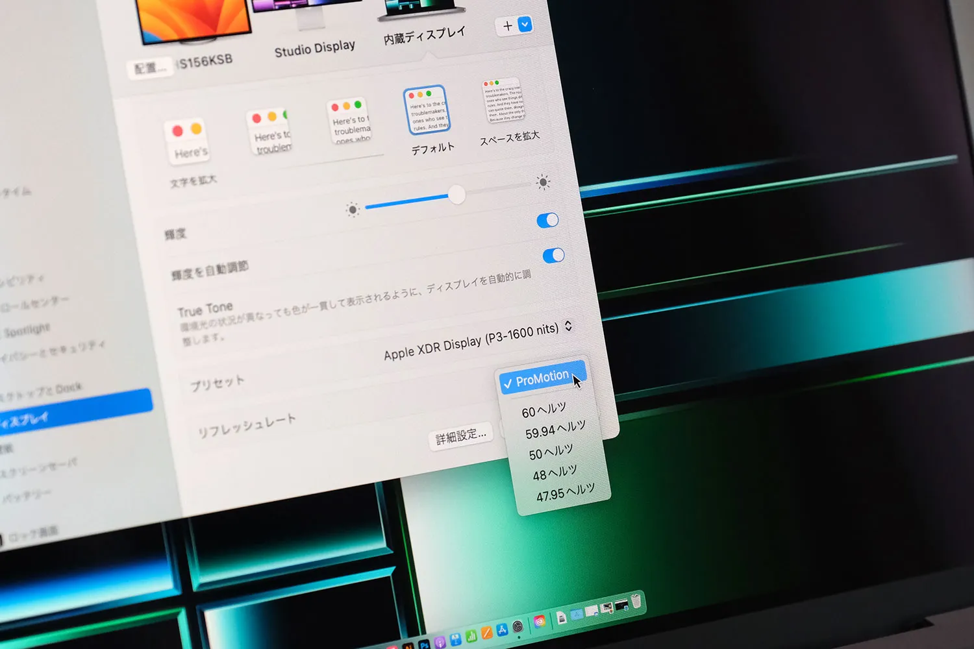
Task: Pick 50ヘルツ from the refresh rate list
Action: tap(551, 452)
